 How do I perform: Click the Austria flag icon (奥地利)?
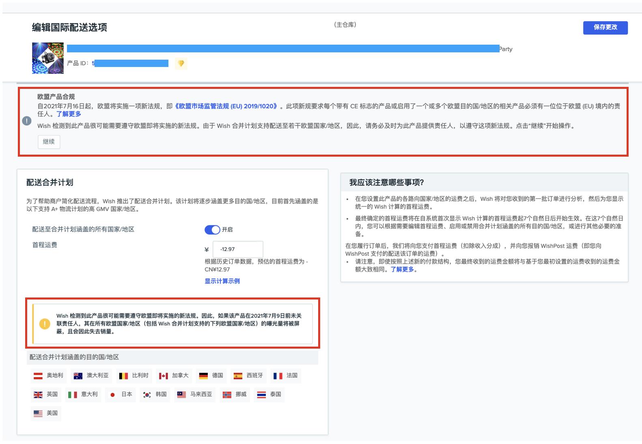(x=38, y=376)
